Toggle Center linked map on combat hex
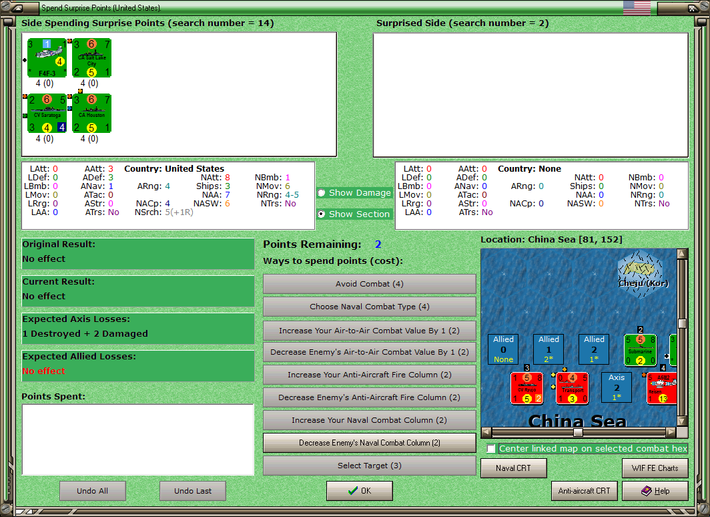The width and height of the screenshot is (710, 517). click(x=491, y=449)
